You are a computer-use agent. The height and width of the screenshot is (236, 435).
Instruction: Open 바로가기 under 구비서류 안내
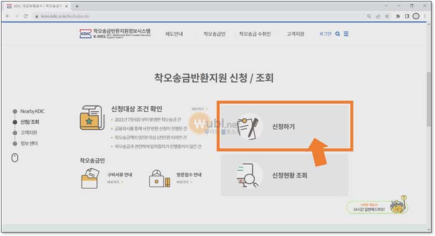[115, 182]
